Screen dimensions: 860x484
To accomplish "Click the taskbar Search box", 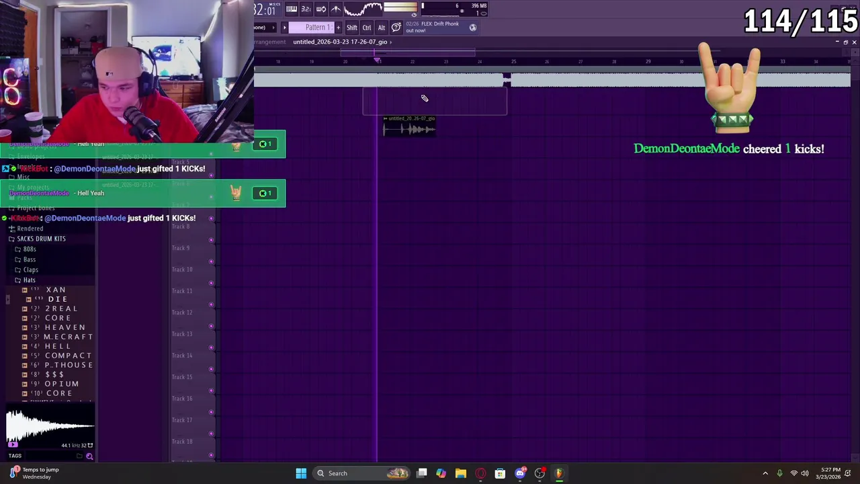I will click(x=361, y=473).
